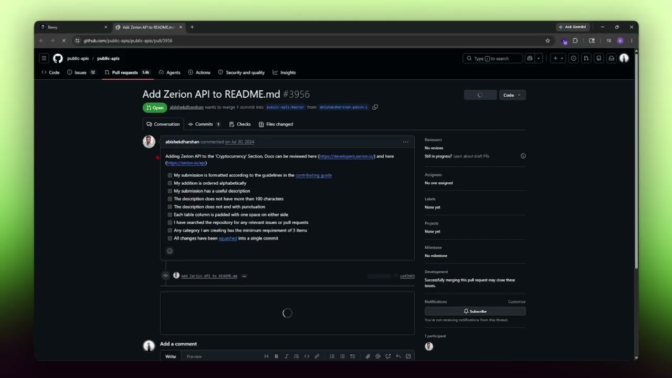Bookmark this page with the star icon
Screen dimensions: 672x378
(548, 40)
